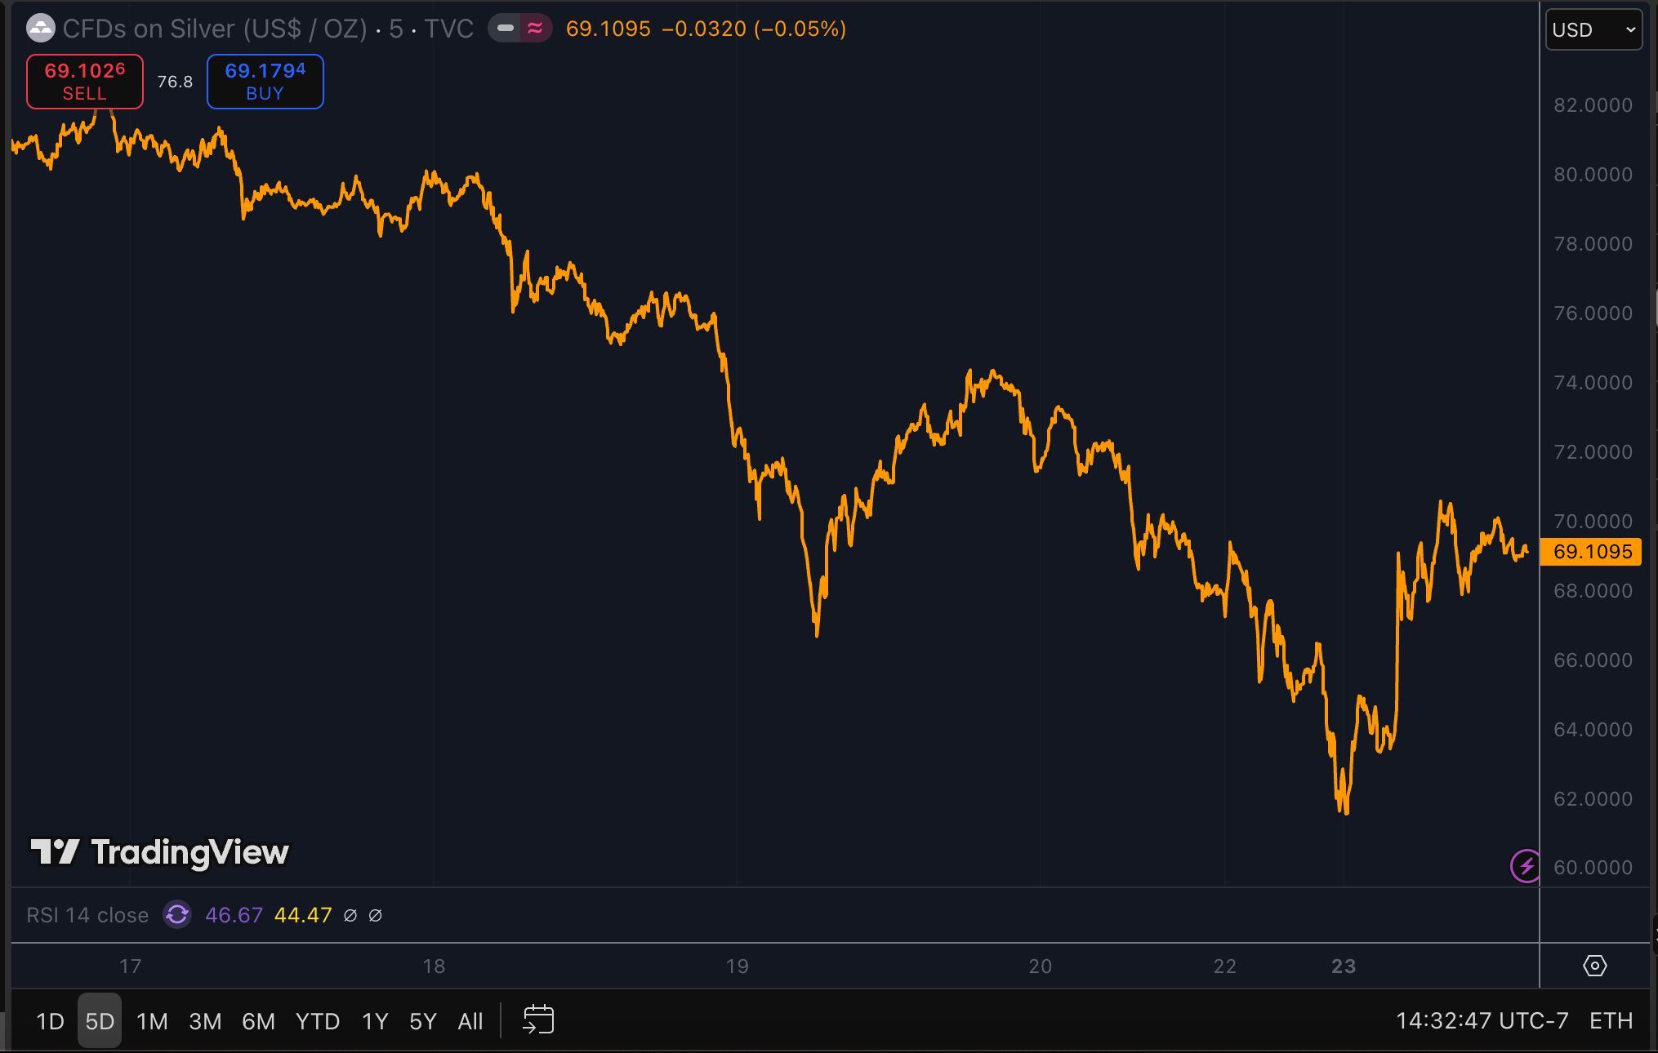
Task: Open the timezone menu showing UTC-7
Action: pyautogui.click(x=1482, y=1020)
